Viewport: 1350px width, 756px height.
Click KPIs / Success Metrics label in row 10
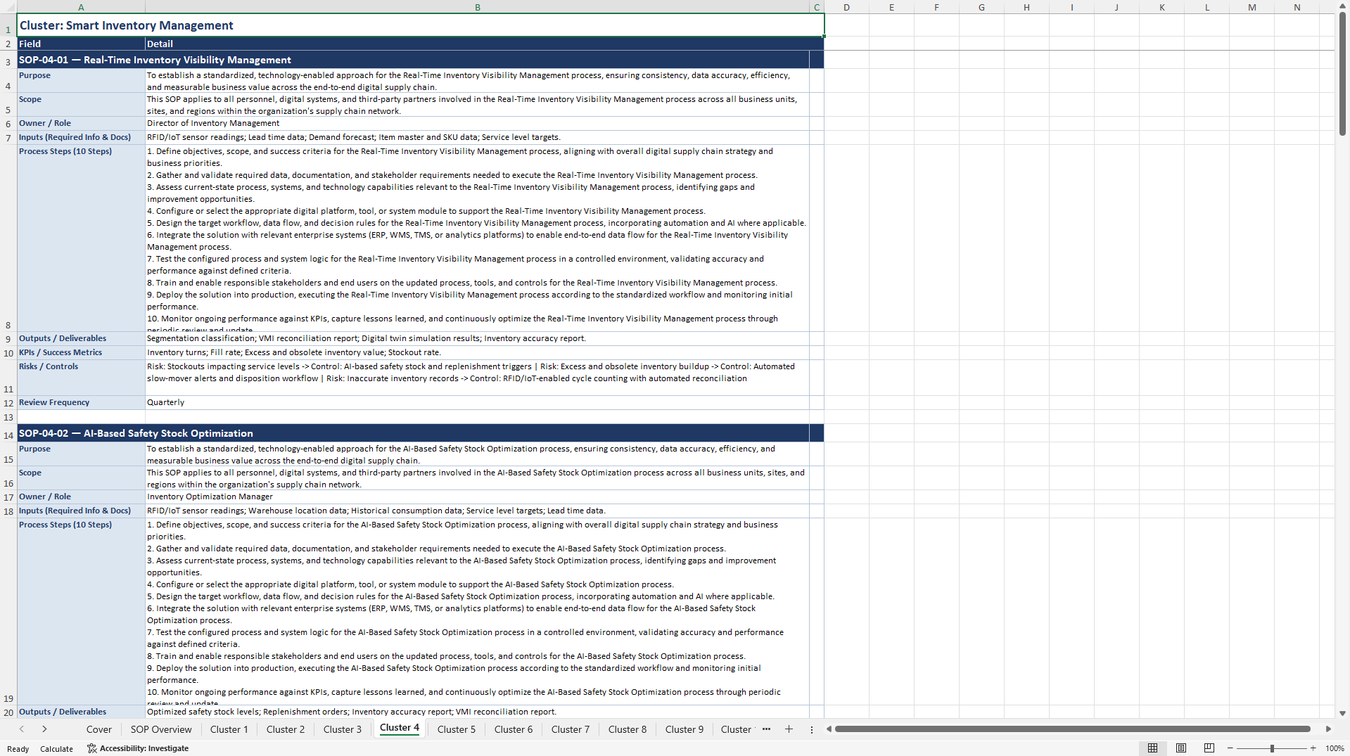(x=81, y=352)
